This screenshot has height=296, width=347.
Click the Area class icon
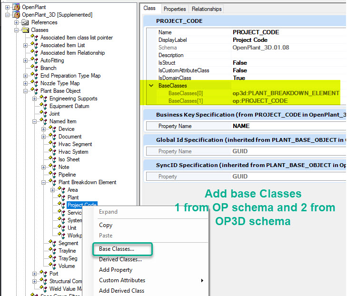[61, 190]
